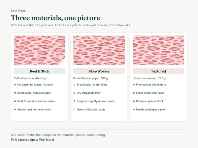The width and height of the screenshot is (198, 148).
Task: Open the Peel & Stick leopard swatch image
Action: point(40,50)
